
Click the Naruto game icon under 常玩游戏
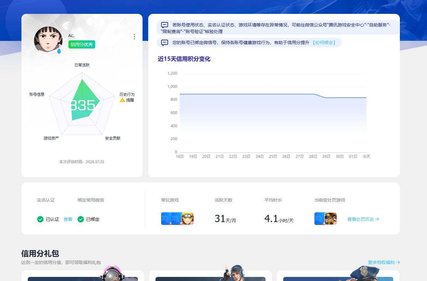pyautogui.click(x=188, y=219)
